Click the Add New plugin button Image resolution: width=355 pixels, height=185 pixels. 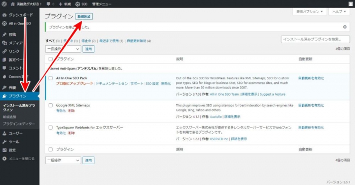84,17
